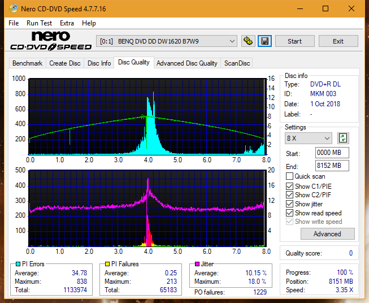Click Jitter average 10.15 %
The width and height of the screenshot is (369, 303).
coord(256,273)
